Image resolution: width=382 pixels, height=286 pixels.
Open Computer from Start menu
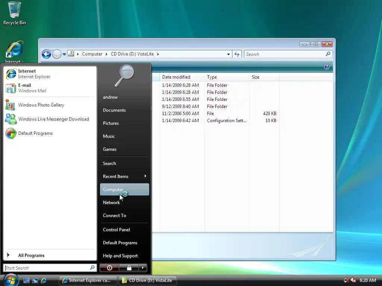[x=125, y=190]
